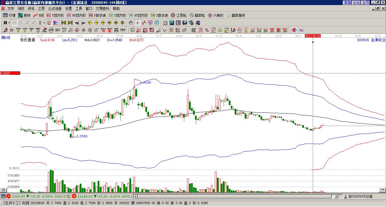Open the 9P四方形 tool
The width and height of the screenshot is (386, 207).
pyautogui.click(x=76, y=15)
